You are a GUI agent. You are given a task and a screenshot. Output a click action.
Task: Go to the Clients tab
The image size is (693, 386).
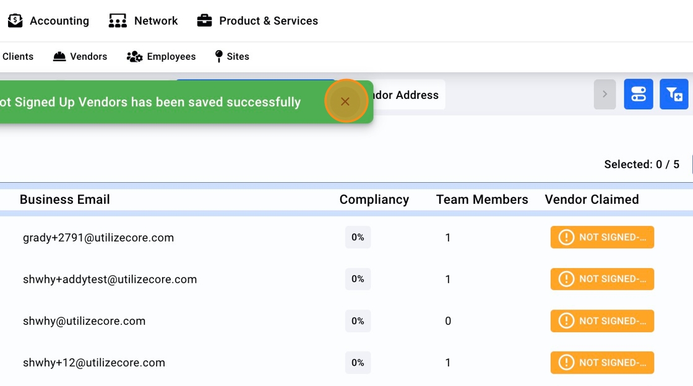[18, 57]
